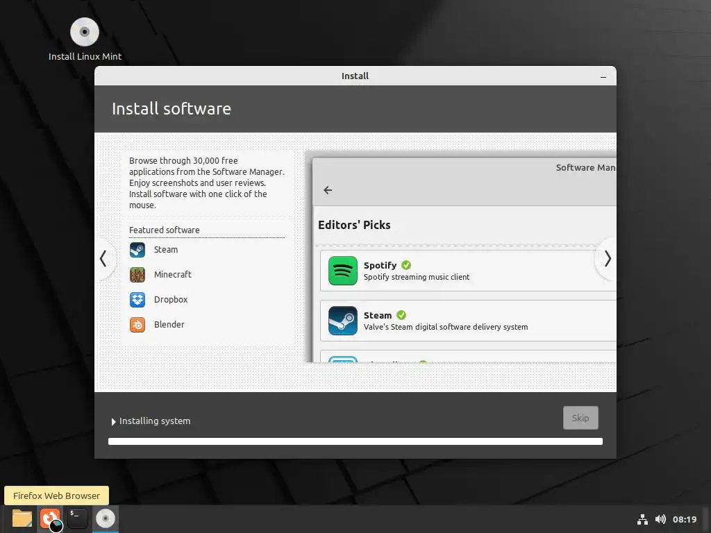Open the volume control tray icon

click(661, 519)
